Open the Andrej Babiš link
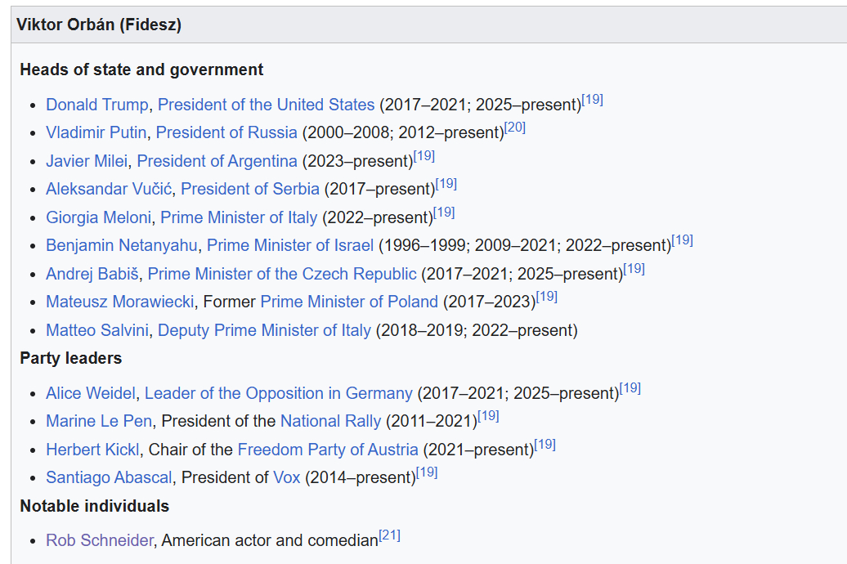This screenshot has height=564, width=847. [x=92, y=274]
